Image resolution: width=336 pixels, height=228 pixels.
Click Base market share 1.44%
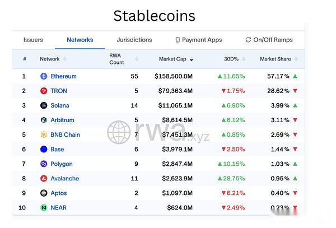pyautogui.click(x=280, y=149)
